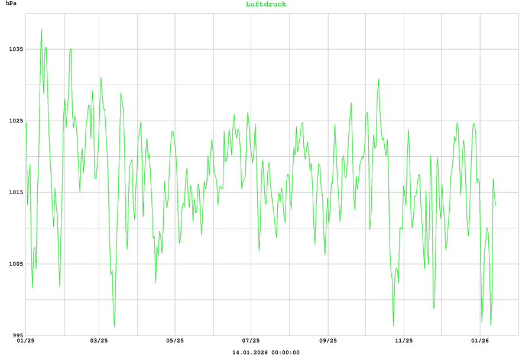Click the 1015 y-axis label
The image size is (532, 355).
(16, 192)
